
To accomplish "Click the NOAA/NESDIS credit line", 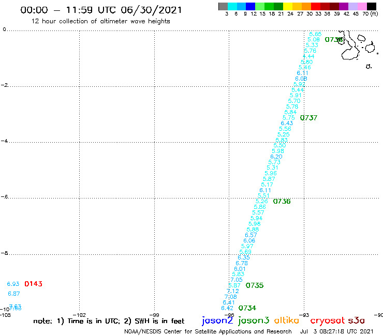I will pos(208,331).
